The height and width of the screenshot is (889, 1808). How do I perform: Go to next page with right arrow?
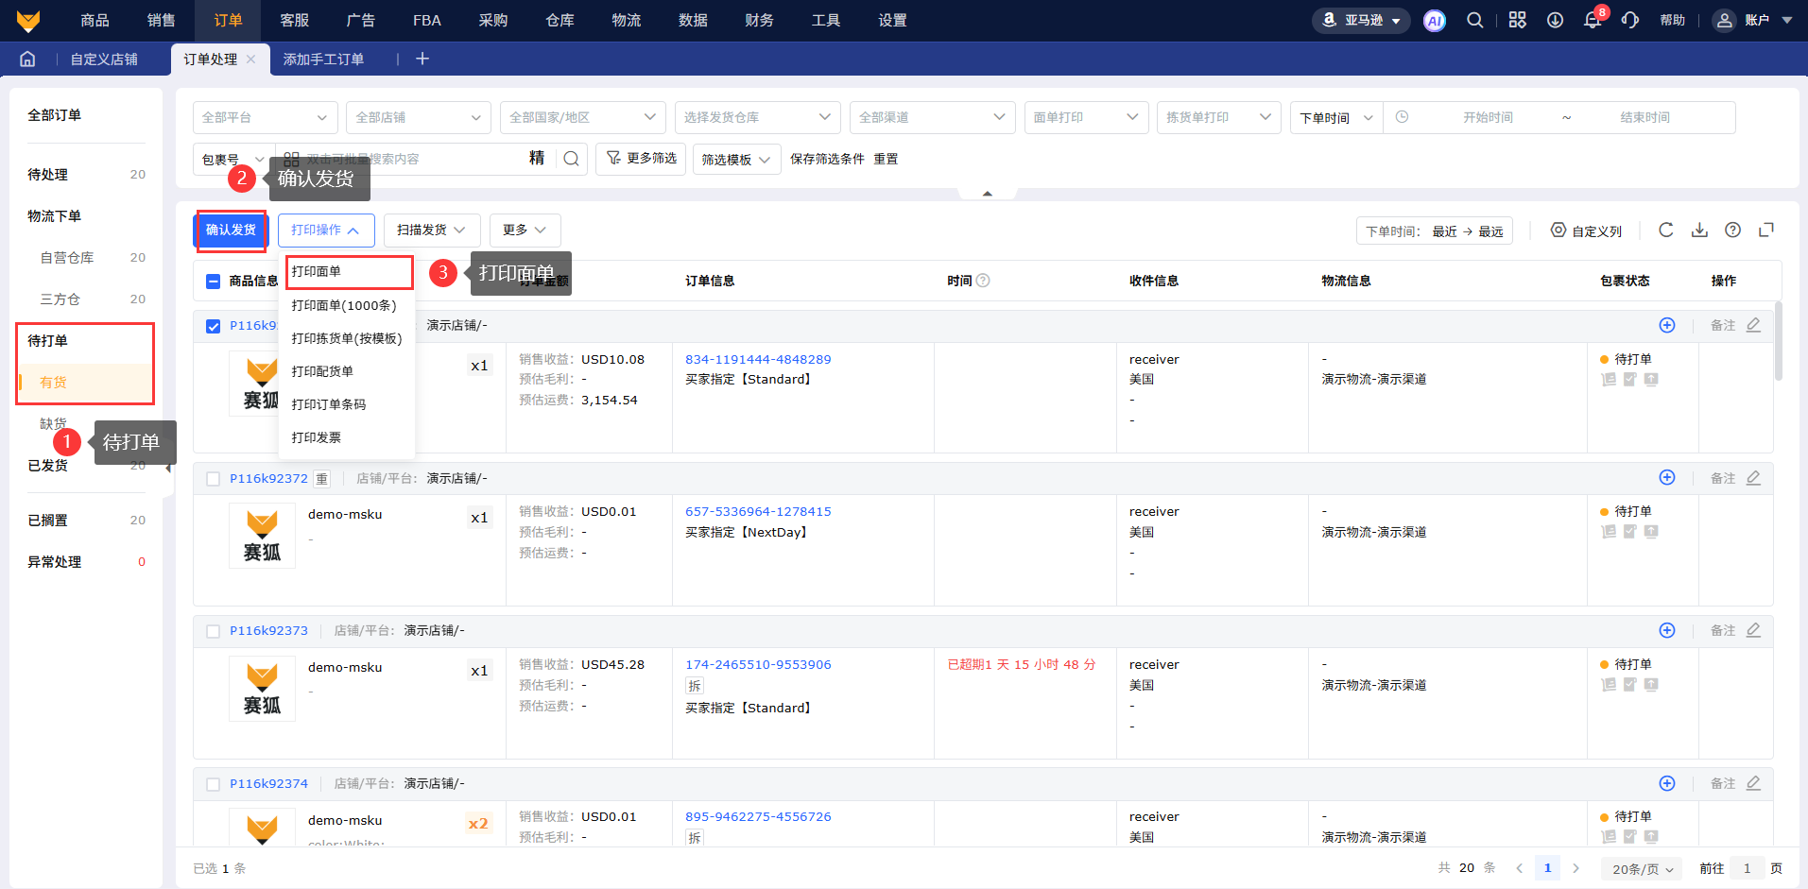click(1576, 868)
